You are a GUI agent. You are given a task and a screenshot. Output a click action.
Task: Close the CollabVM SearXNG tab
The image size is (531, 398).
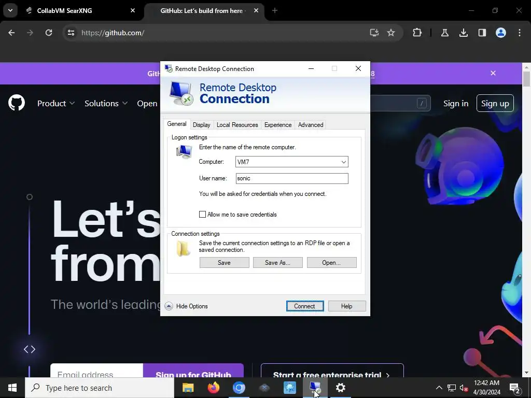click(133, 10)
